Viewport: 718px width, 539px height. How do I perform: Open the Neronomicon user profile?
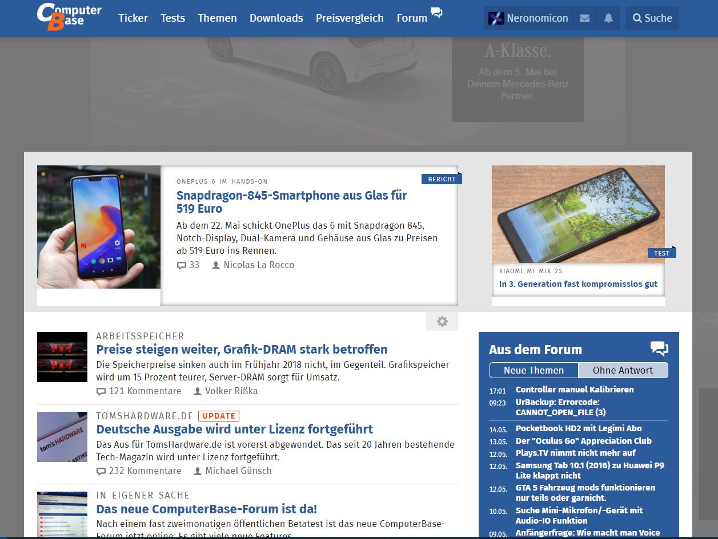(528, 18)
